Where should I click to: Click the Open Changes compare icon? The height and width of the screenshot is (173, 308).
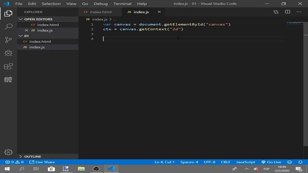(276, 12)
